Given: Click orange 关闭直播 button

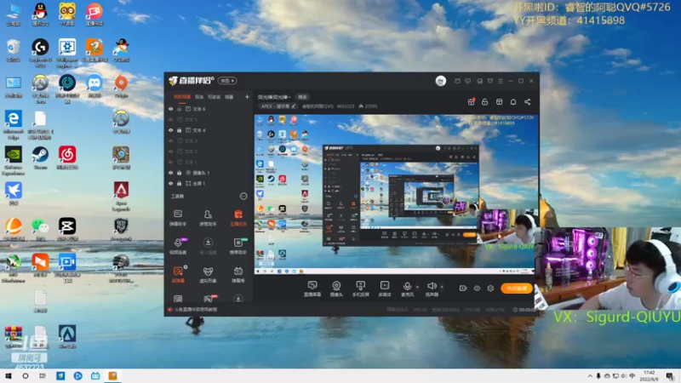Looking at the screenshot, I should click(517, 288).
